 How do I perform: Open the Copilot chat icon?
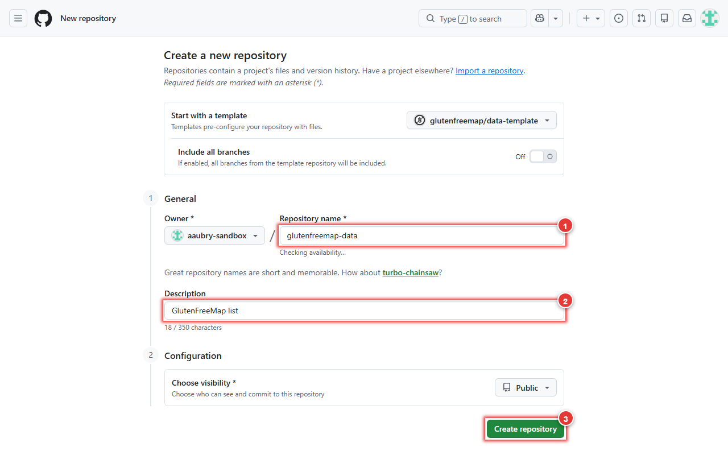[x=539, y=18]
